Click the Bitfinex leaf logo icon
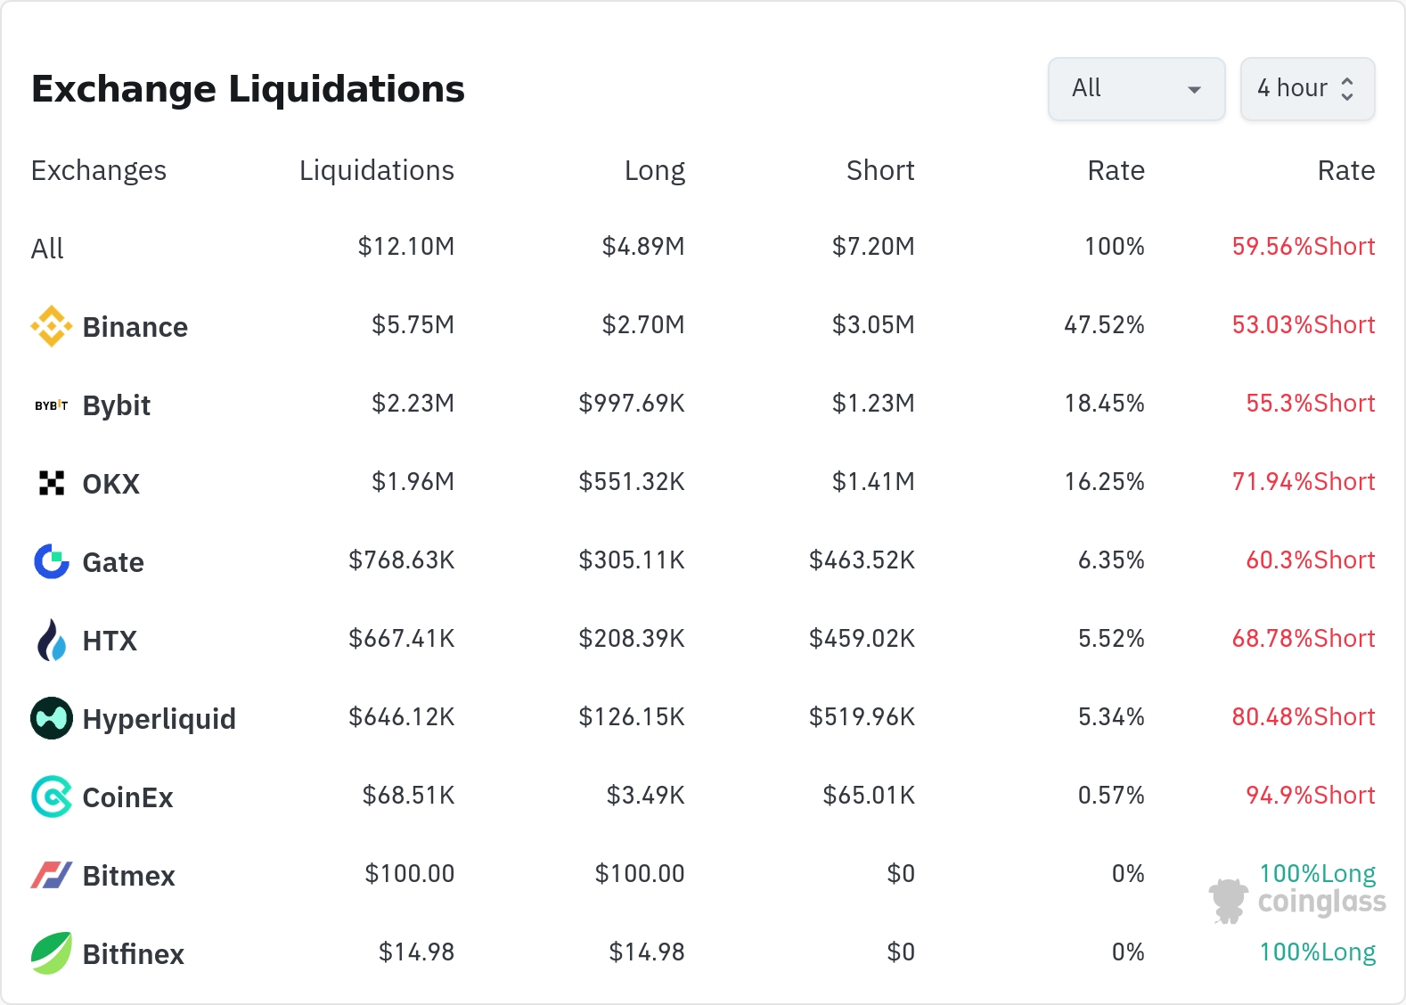The height and width of the screenshot is (1005, 1406). [x=52, y=953]
